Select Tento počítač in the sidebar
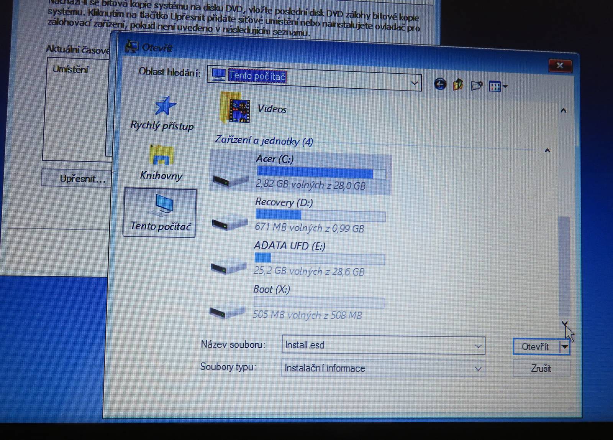613x440 pixels. pyautogui.click(x=160, y=213)
